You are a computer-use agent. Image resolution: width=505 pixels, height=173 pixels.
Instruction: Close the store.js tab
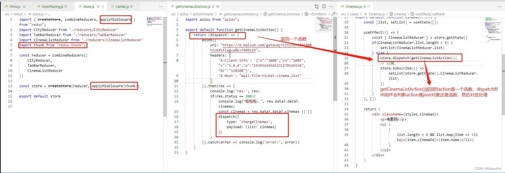coord(103,6)
